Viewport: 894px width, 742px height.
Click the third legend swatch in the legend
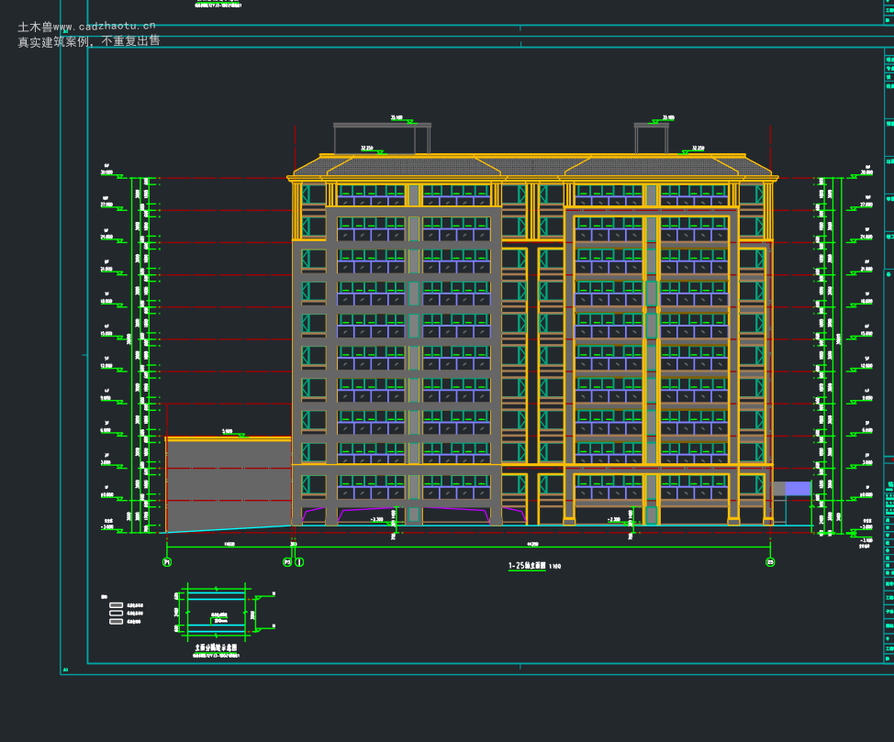116,621
